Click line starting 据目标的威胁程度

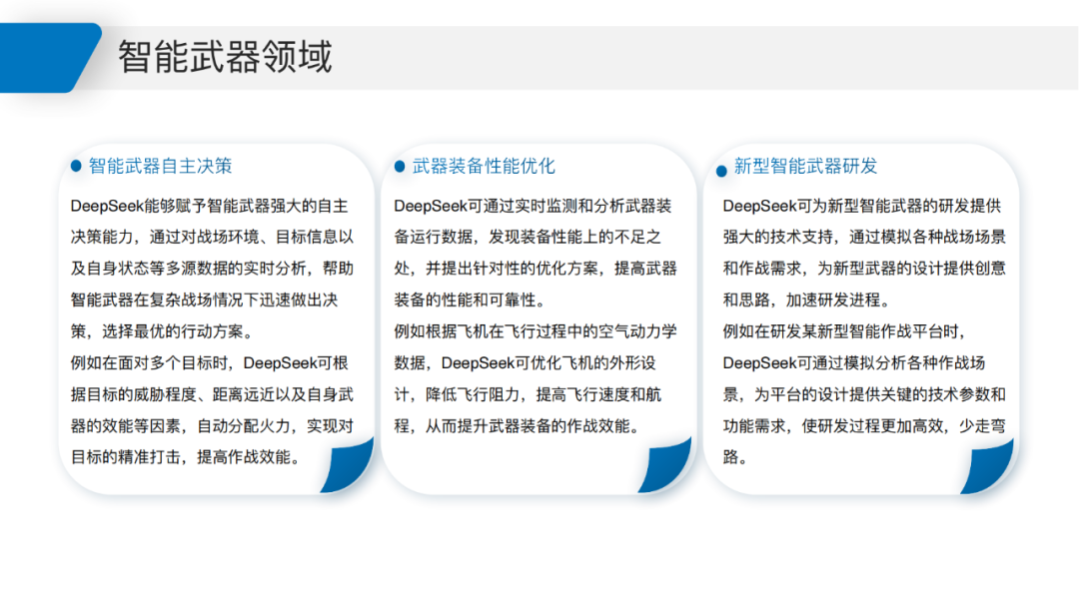[212, 394]
